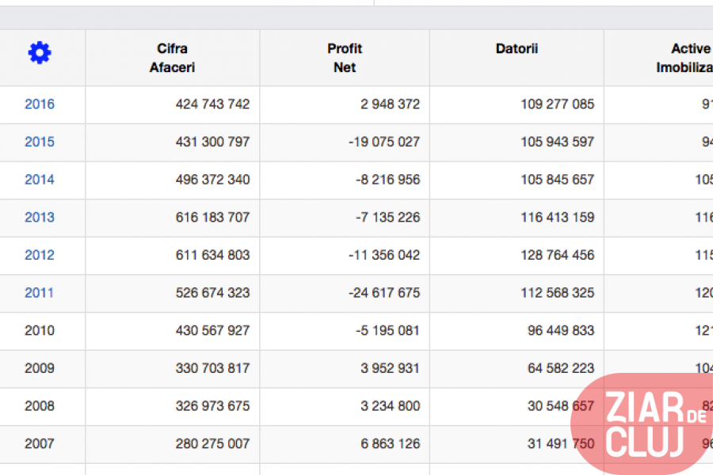Click the 2012 year link

[40, 255]
